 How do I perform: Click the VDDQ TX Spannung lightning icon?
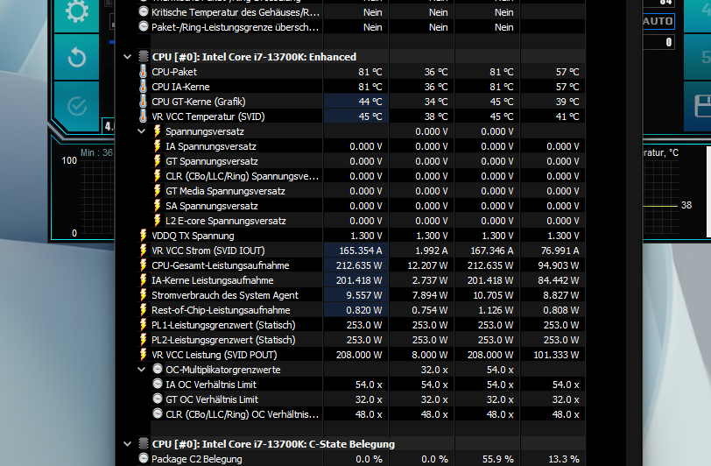pyautogui.click(x=144, y=236)
